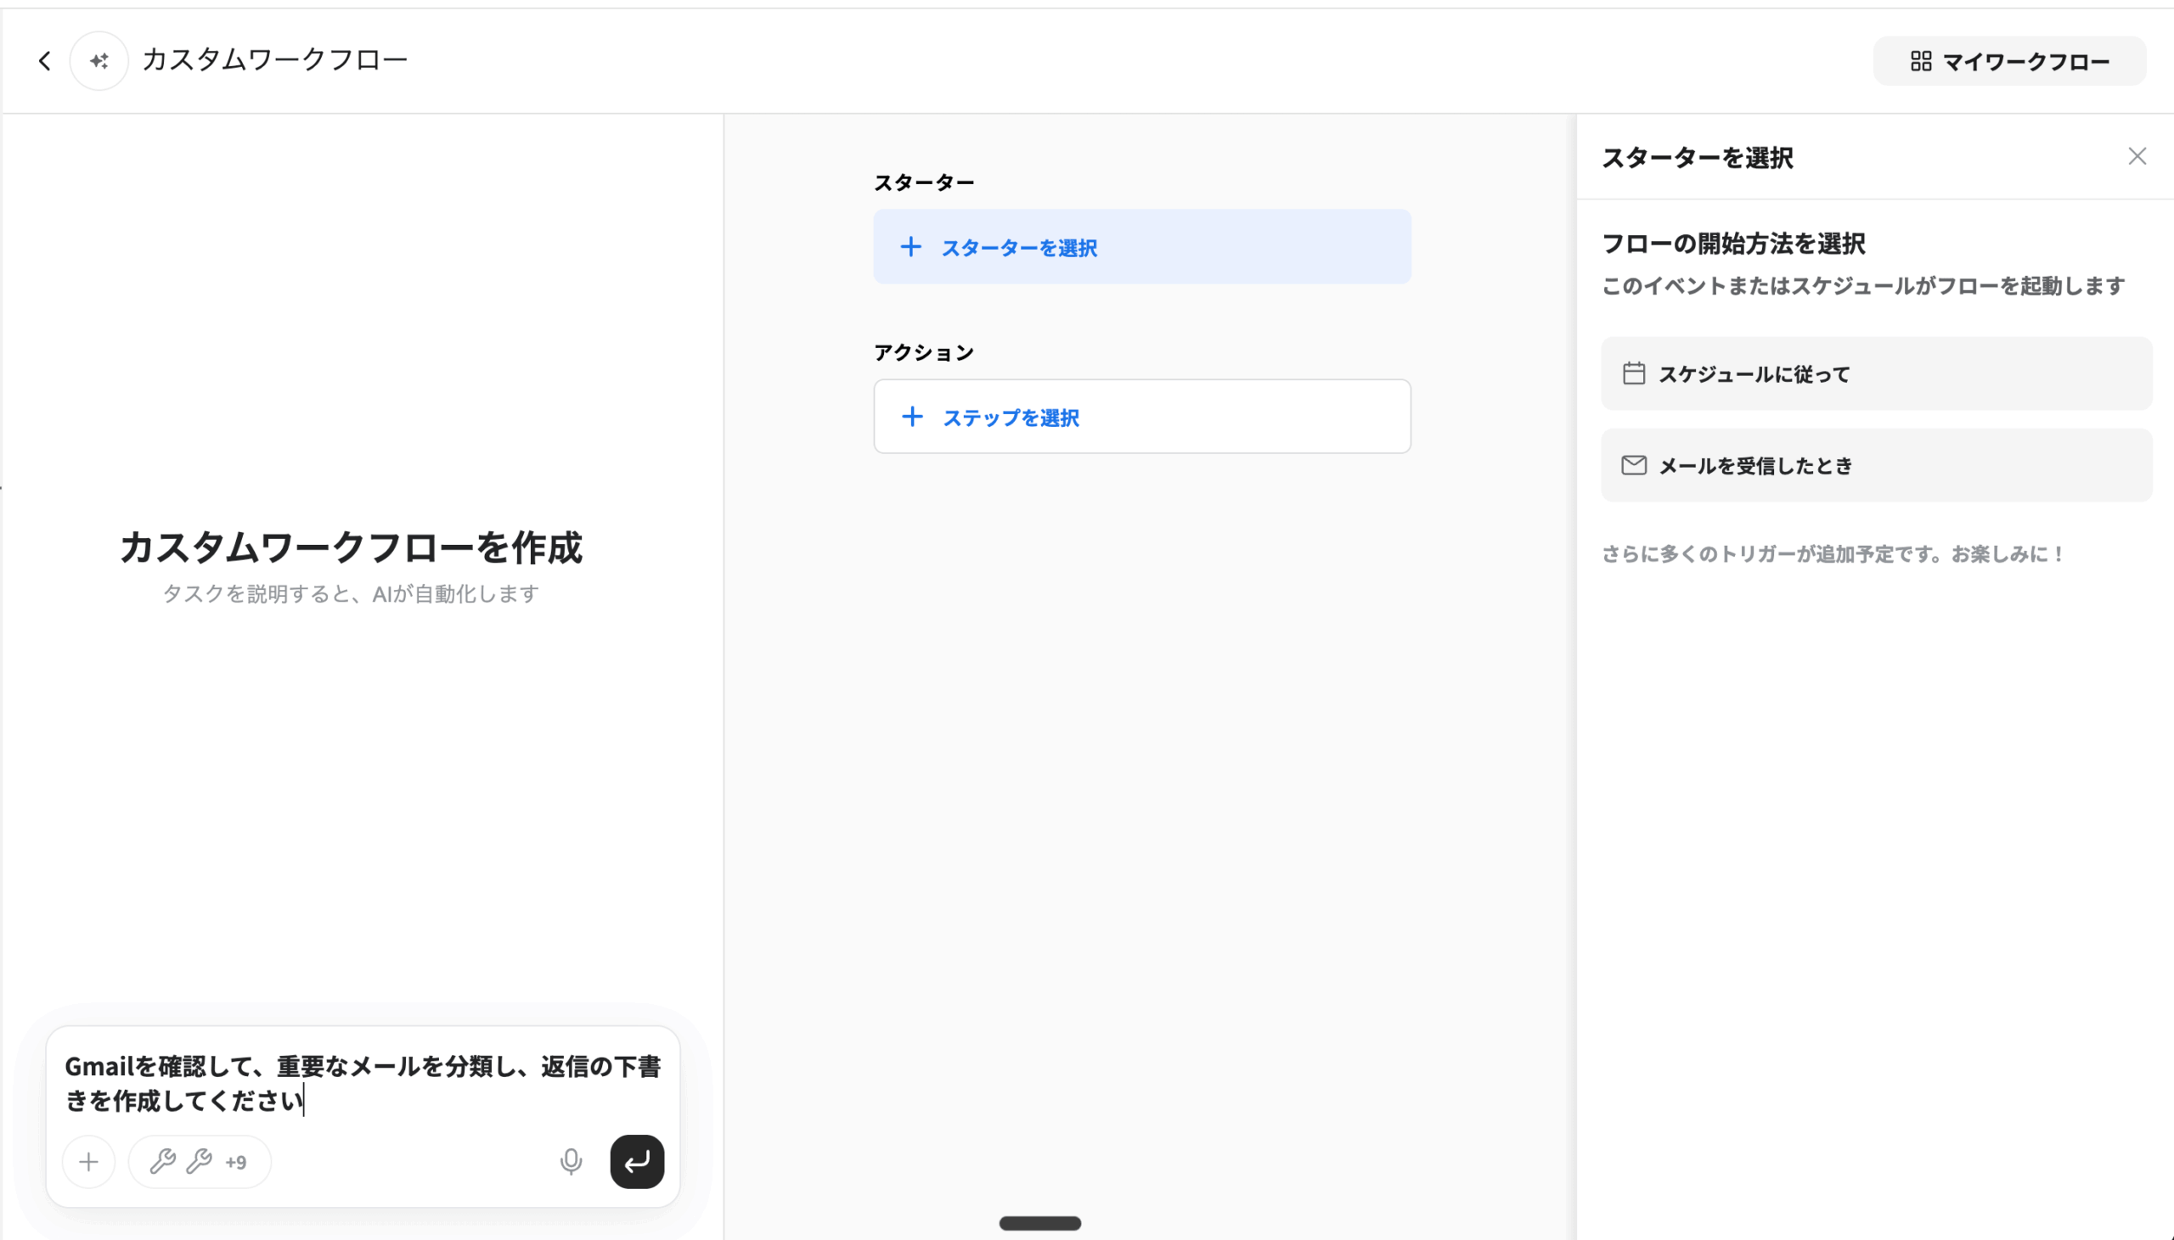The width and height of the screenshot is (2174, 1240).
Task: Enable voice input with the microphone icon
Action: (x=571, y=1162)
